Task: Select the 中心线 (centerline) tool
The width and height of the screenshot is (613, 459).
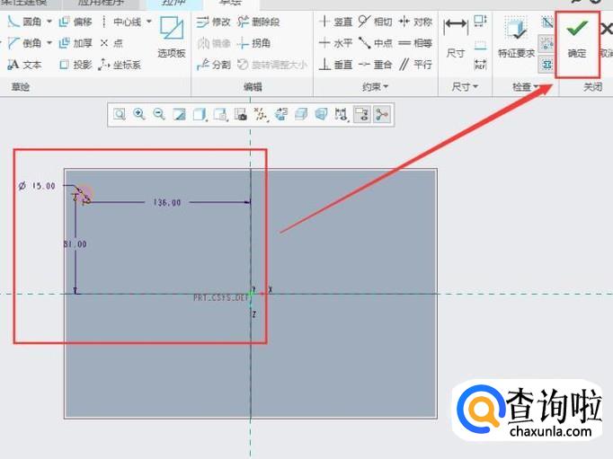Action: 120,22
